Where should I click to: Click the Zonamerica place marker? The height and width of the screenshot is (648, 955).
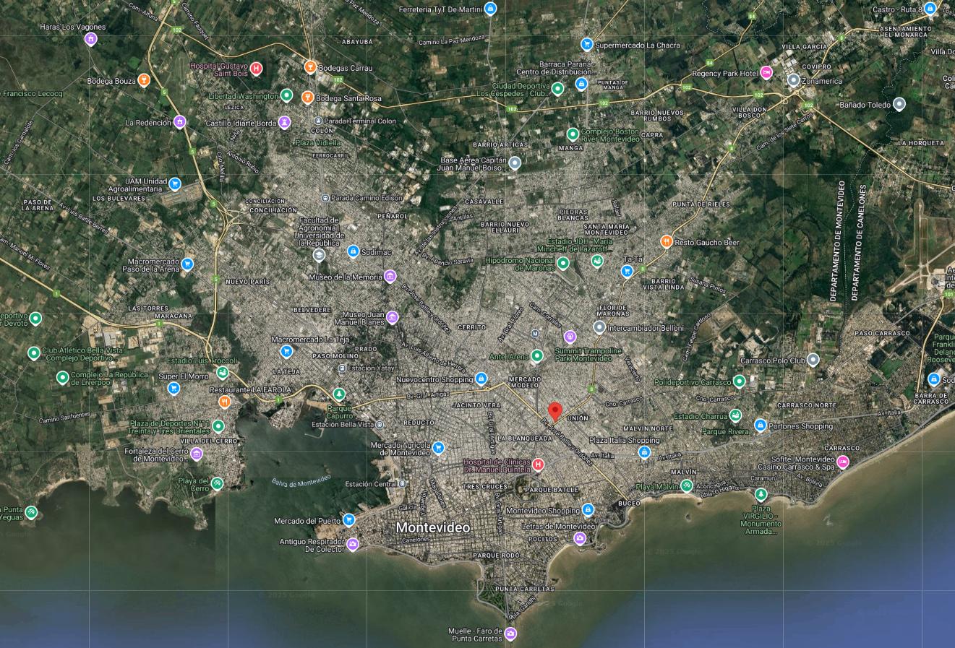click(793, 80)
